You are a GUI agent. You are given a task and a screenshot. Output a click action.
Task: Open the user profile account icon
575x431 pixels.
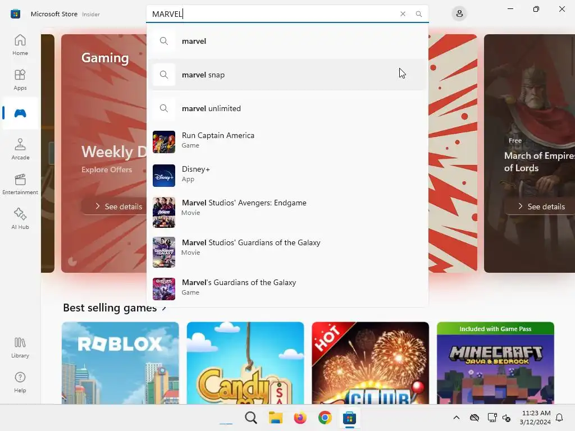tap(459, 14)
